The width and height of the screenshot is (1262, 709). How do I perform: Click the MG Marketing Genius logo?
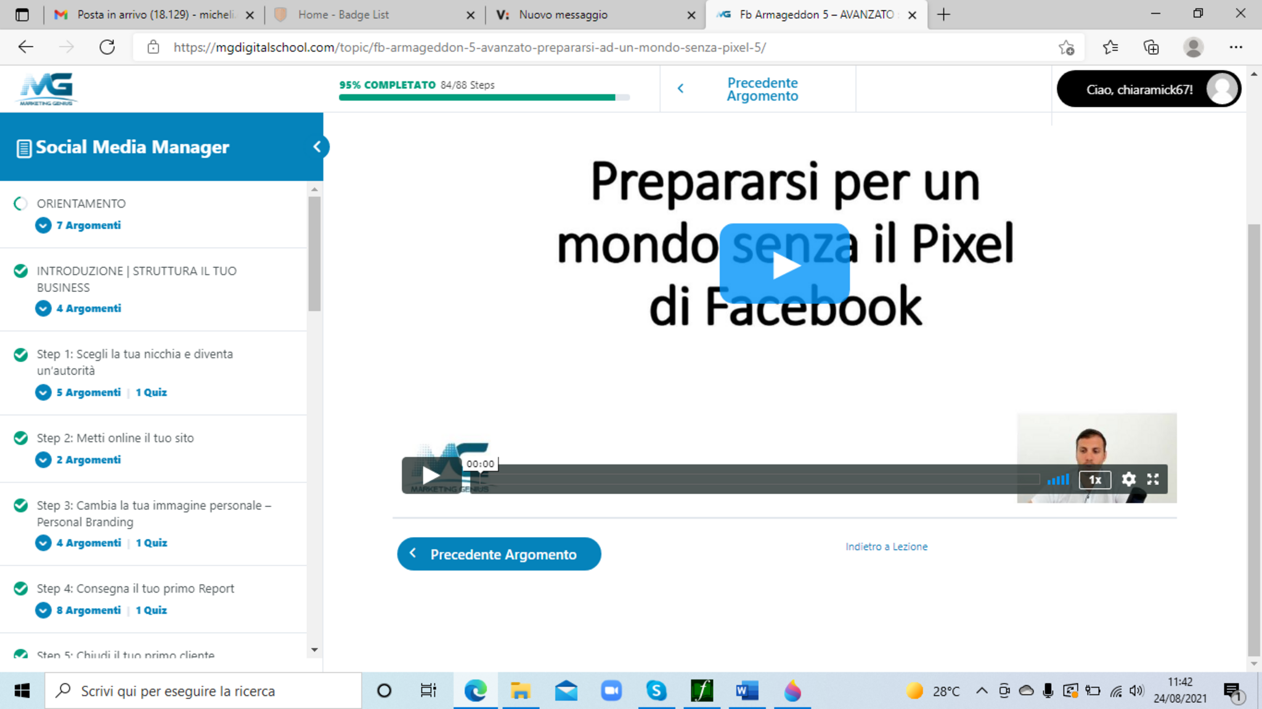(46, 89)
